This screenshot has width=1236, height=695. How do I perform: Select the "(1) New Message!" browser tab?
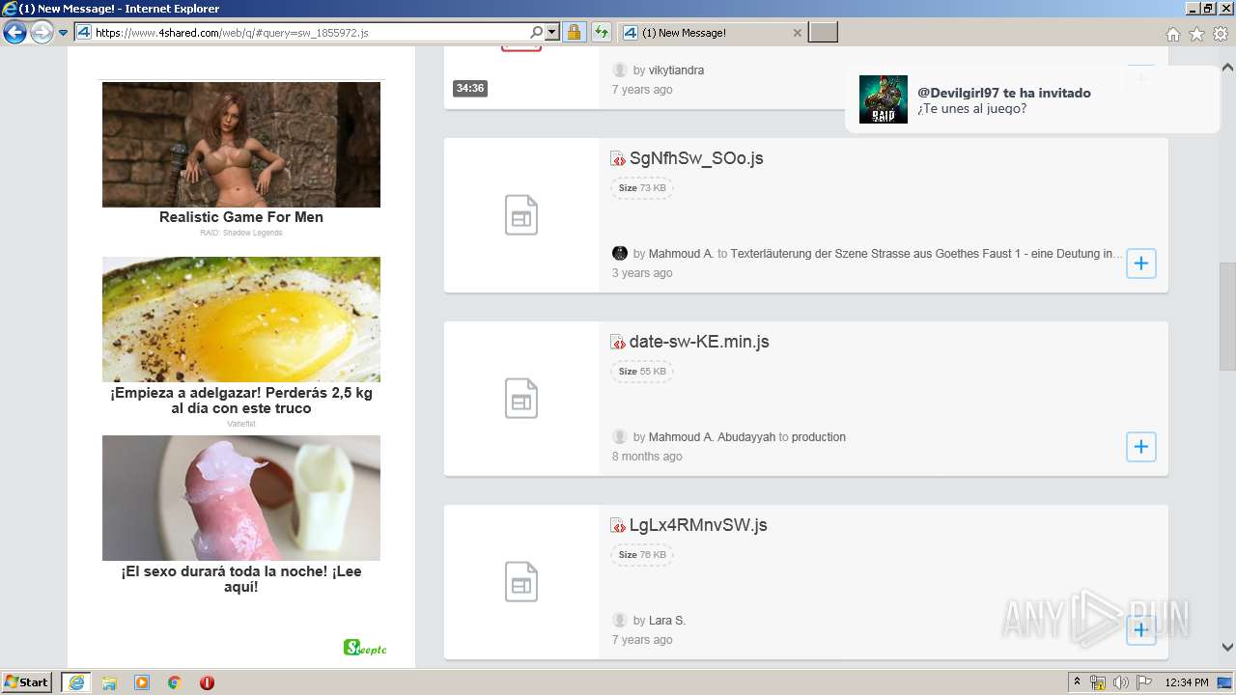point(712,33)
